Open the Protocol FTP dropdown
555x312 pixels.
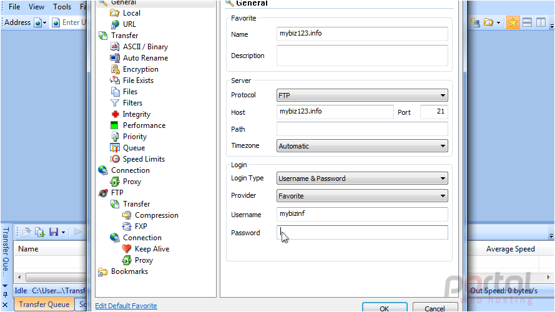tap(362, 95)
